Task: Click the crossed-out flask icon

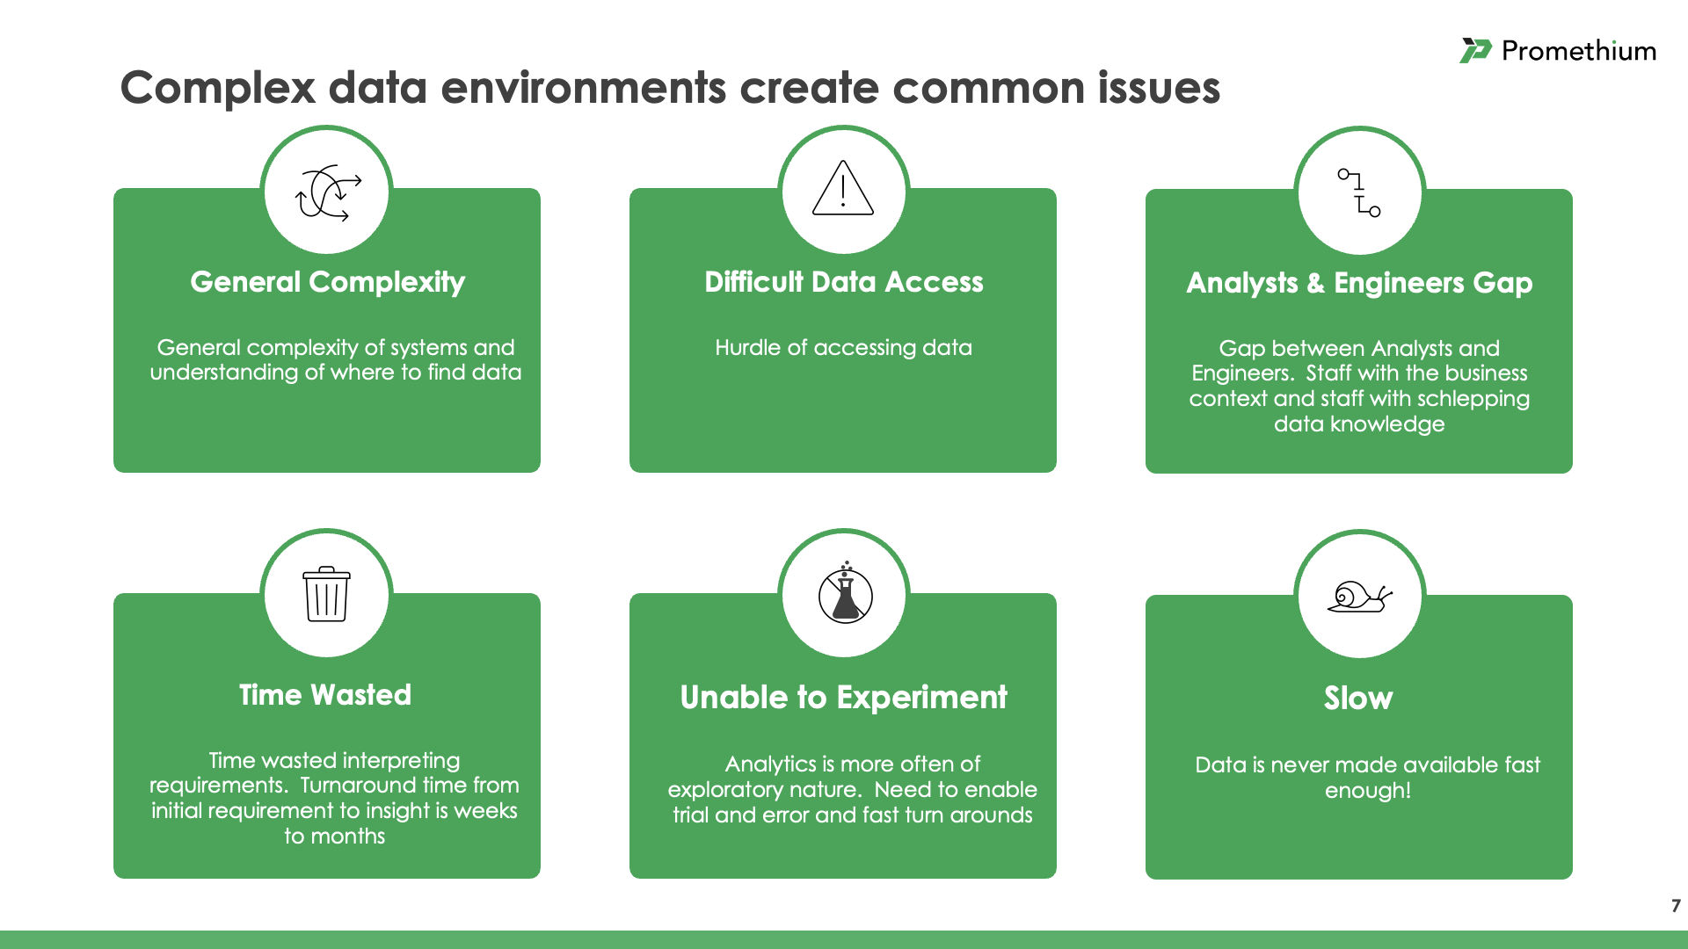Action: [x=845, y=593]
